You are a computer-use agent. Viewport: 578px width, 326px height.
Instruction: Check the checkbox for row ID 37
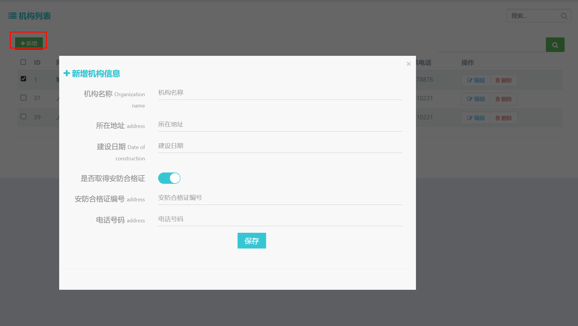point(23,98)
